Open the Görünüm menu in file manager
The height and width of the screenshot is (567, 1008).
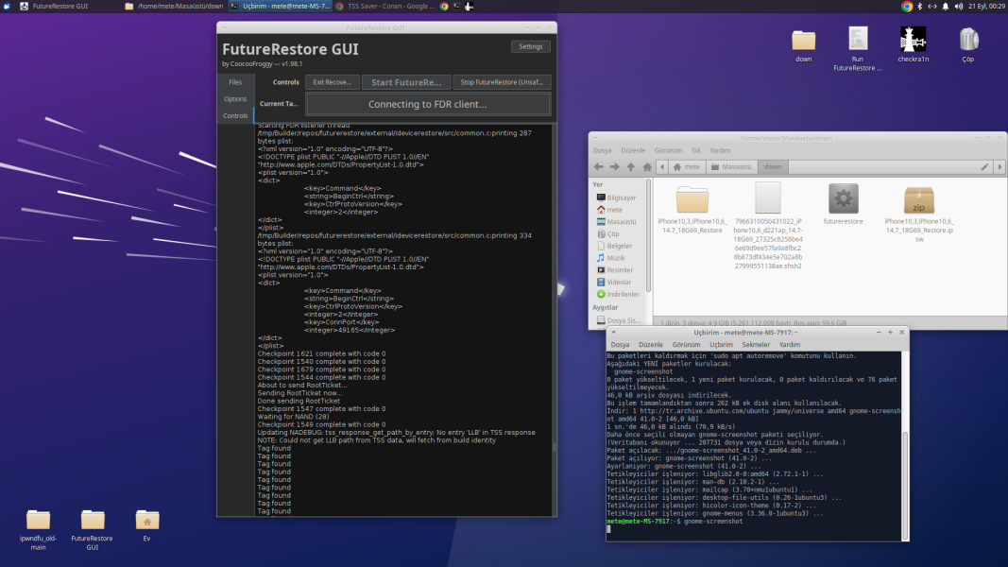[668, 150]
